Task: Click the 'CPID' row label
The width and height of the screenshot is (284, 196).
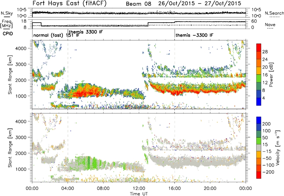Action: tap(8, 34)
